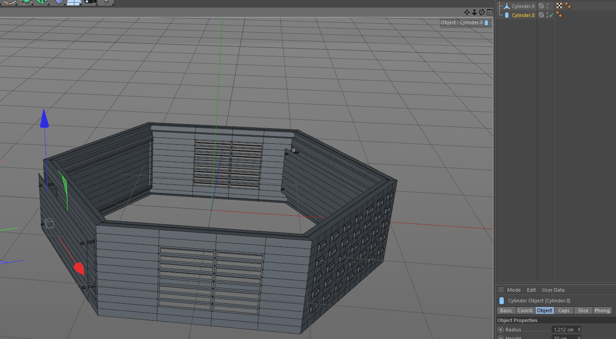The image size is (616, 339).
Task: Click the checkerboard texture tag on Cylinder.9
Action: click(559, 6)
